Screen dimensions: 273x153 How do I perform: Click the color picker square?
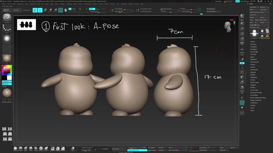coord(7,70)
